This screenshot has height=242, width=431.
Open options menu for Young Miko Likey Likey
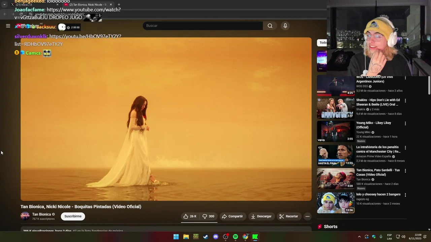click(x=405, y=123)
